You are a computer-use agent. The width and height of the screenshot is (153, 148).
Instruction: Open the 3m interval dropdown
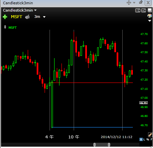click(44, 17)
